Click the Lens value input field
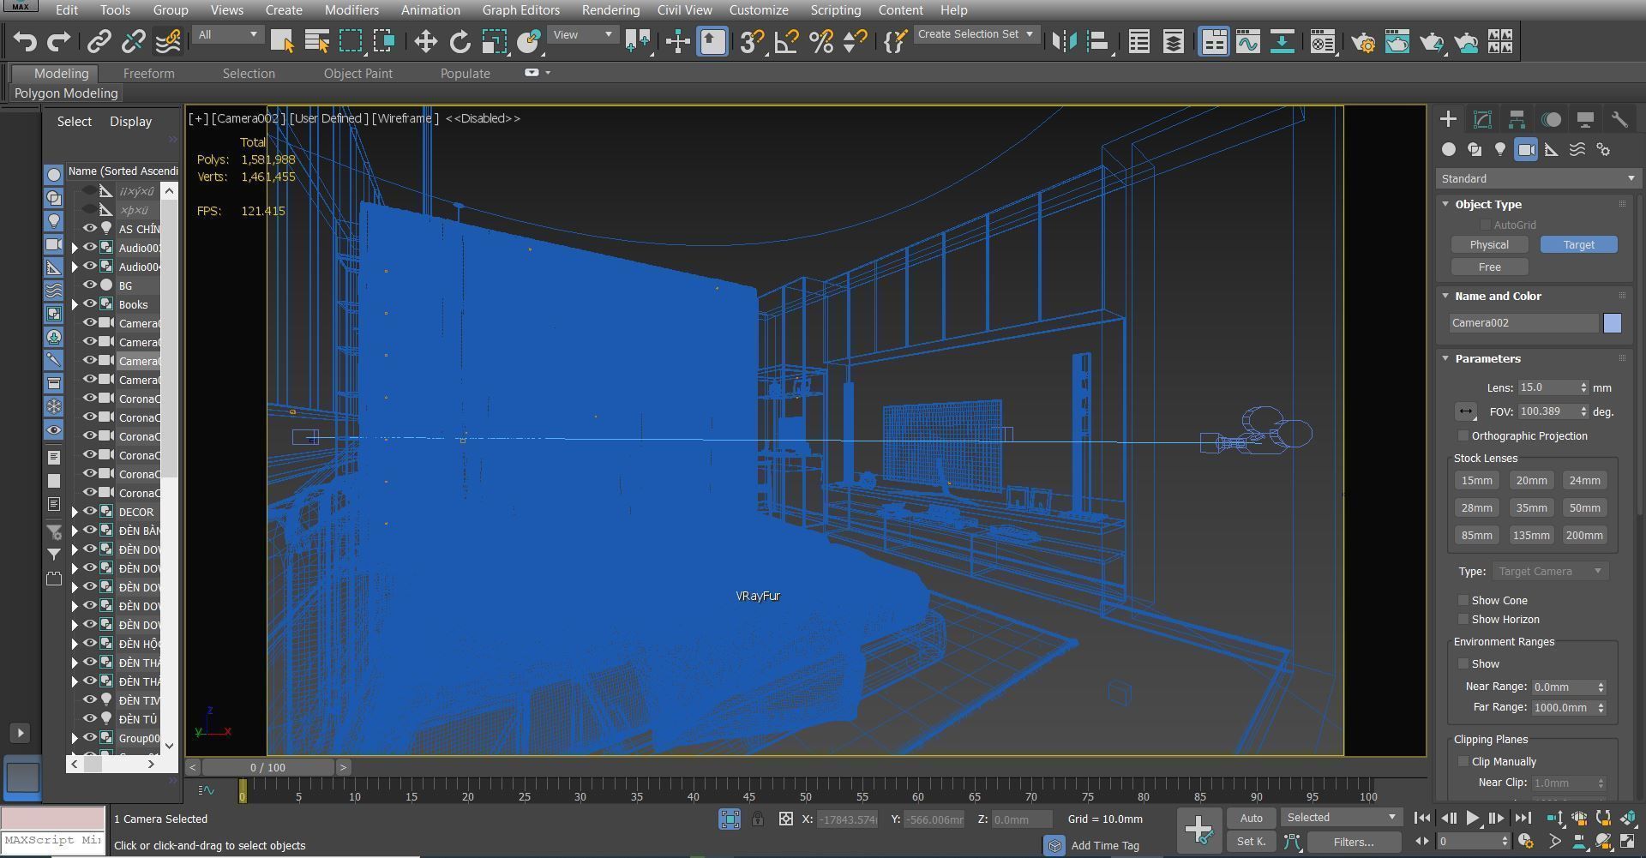 (x=1548, y=387)
